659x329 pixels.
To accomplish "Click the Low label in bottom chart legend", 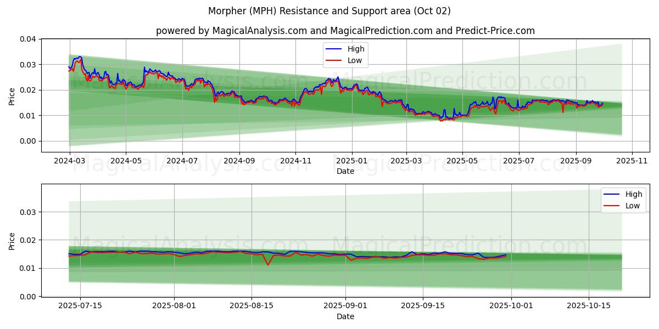I will 633,206.
